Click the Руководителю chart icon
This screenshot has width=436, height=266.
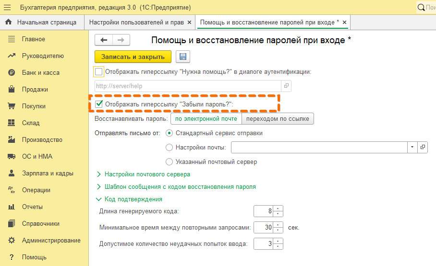click(x=12, y=56)
